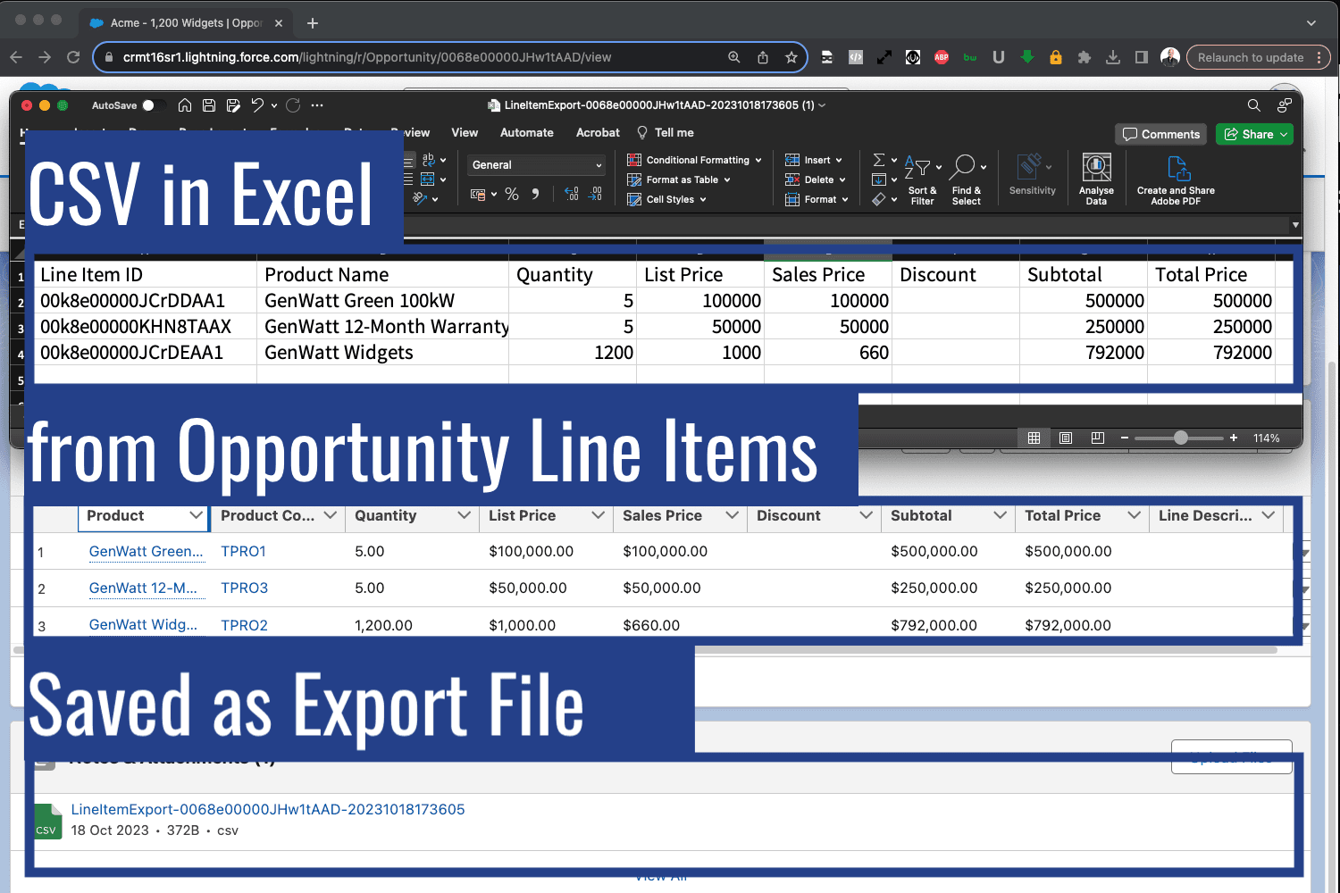Click the Chrome downloads icon

pos(1113,57)
